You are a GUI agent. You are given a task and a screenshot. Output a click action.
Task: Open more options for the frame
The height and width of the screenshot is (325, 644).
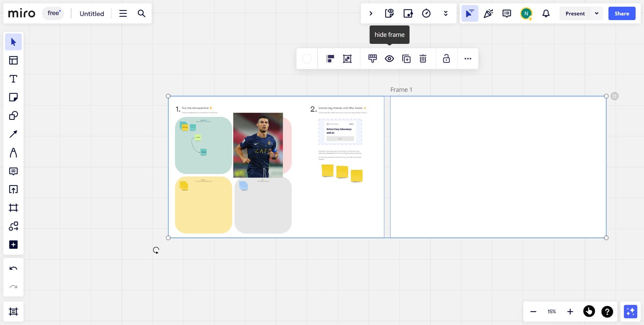(468, 59)
